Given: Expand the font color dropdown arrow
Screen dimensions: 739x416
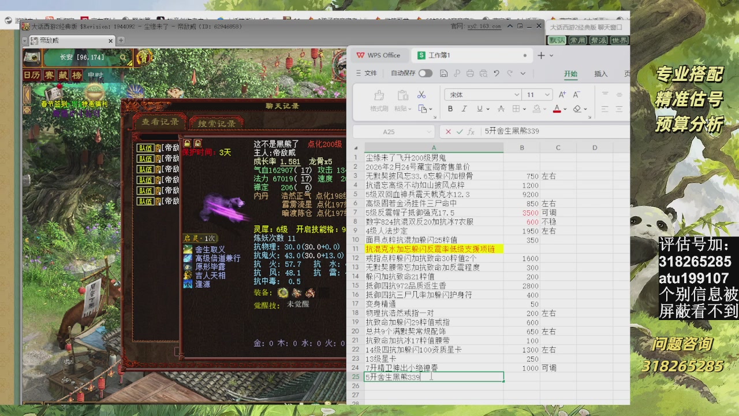Looking at the screenshot, I should pyautogui.click(x=565, y=109).
